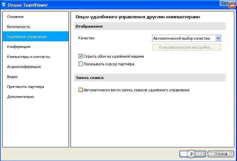The image size is (237, 161).
Task: Click the TeamViewer logo in title bar
Action: pyautogui.click(x=4, y=5)
